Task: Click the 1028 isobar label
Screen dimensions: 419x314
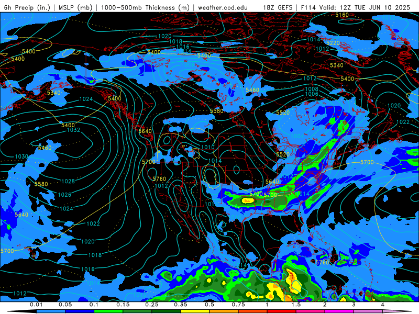Action: (68, 181)
